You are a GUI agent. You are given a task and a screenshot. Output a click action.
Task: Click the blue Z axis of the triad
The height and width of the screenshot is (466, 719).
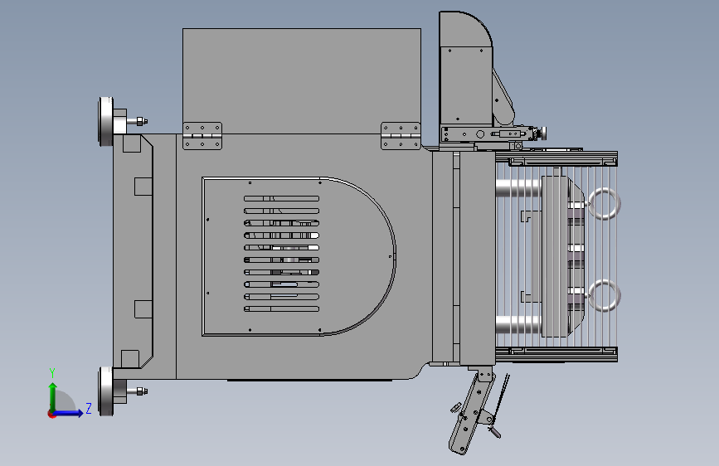tap(68, 413)
